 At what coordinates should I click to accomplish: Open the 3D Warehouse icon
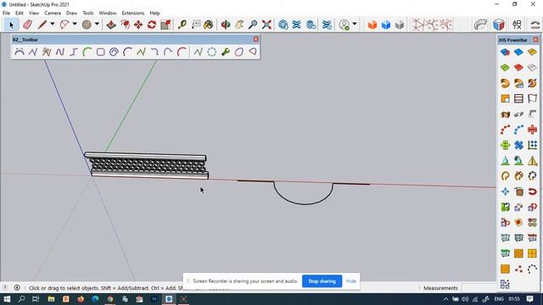click(283, 25)
